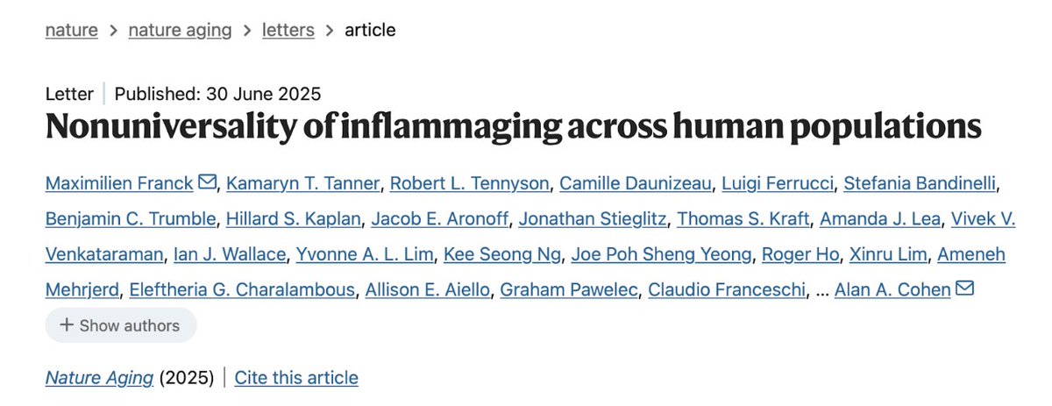This screenshot has width=1052, height=406.
Task: Select Claudio Franceschi author link
Action: [727, 289]
